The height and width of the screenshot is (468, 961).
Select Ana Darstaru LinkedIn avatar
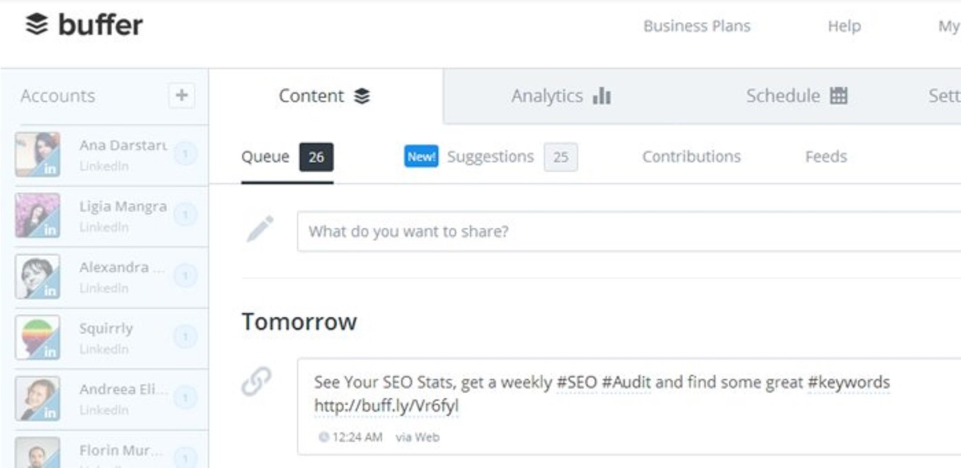pyautogui.click(x=38, y=155)
